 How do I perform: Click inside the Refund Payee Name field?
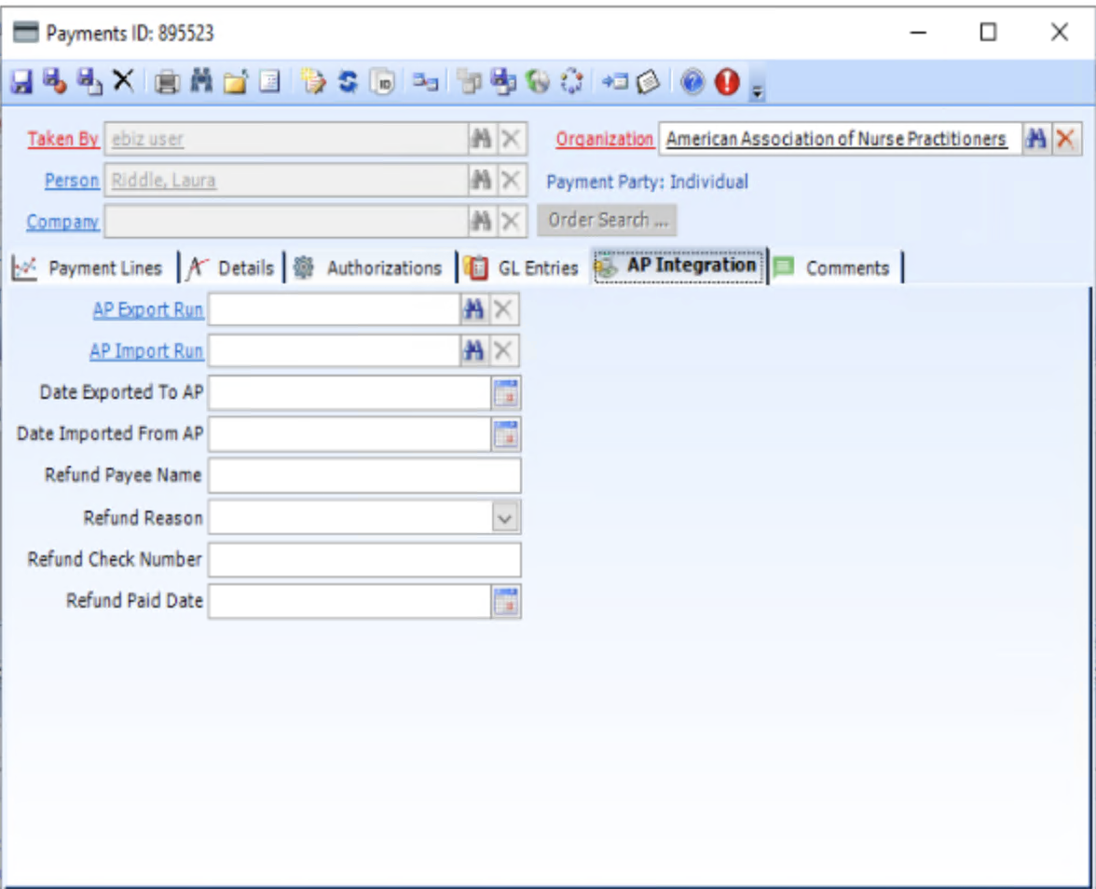363,475
